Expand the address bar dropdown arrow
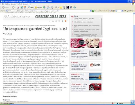 click(91, 11)
